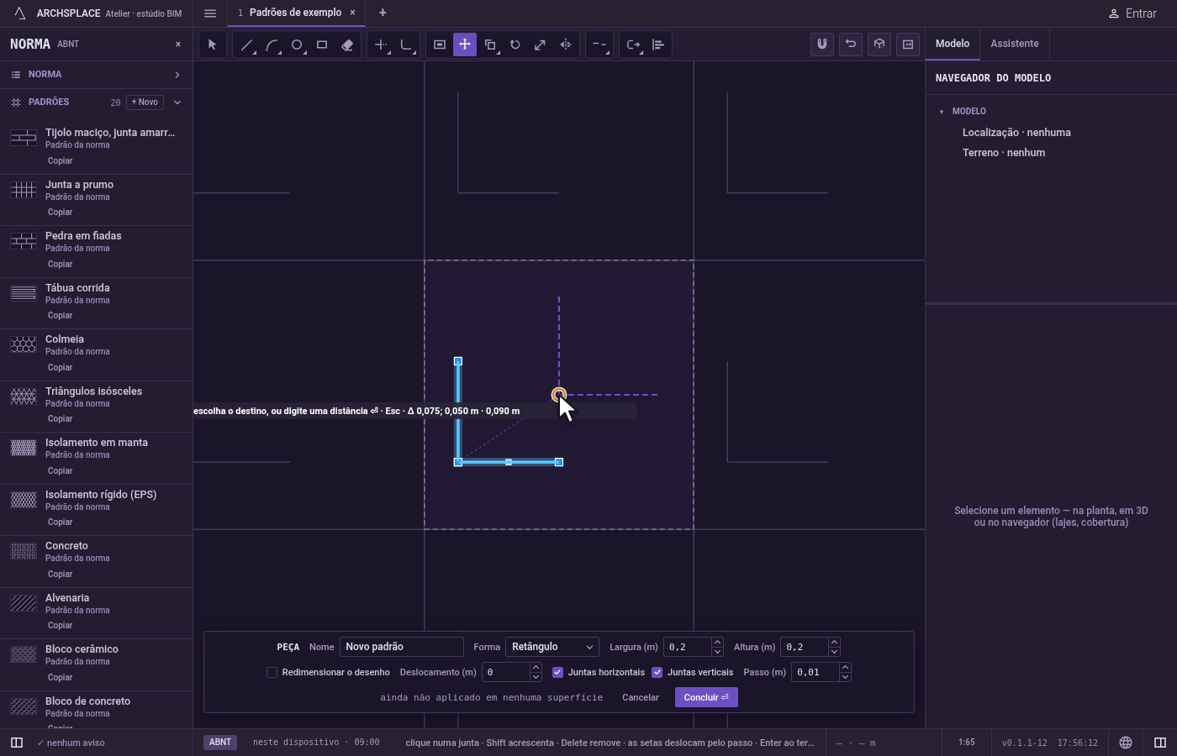Open a new tab with plus
This screenshot has width=1177, height=756.
(383, 13)
